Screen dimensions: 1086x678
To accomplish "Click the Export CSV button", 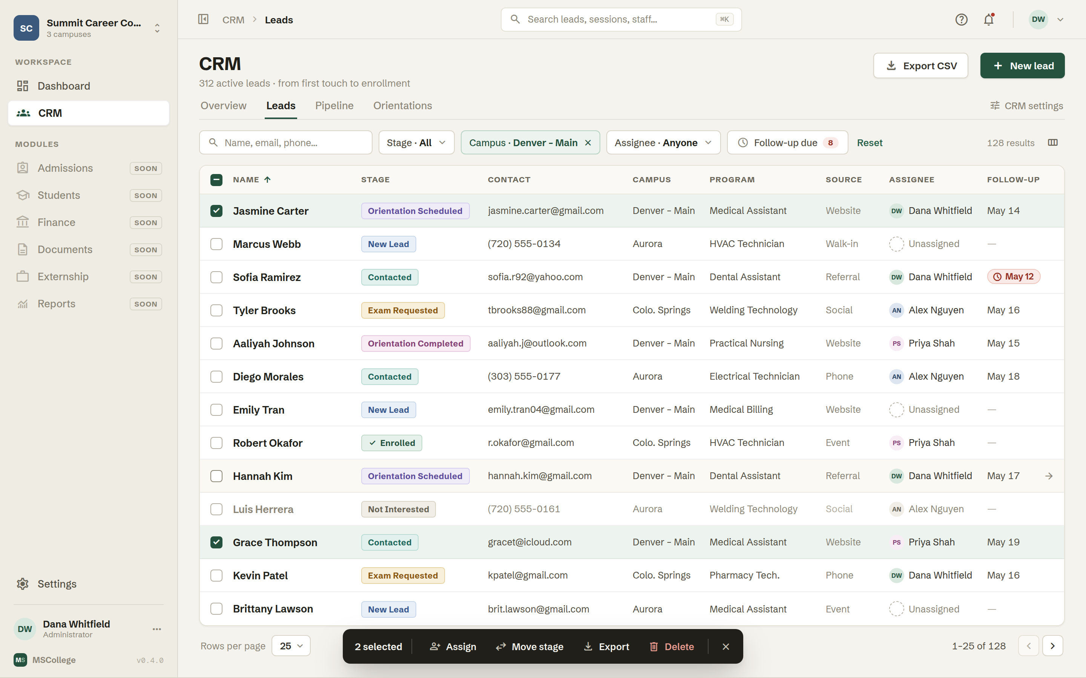I will click(920, 66).
